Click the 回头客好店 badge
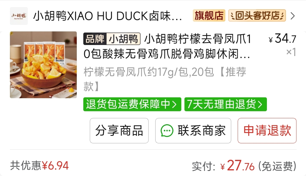The height and width of the screenshot is (178, 306). [x=257, y=15]
